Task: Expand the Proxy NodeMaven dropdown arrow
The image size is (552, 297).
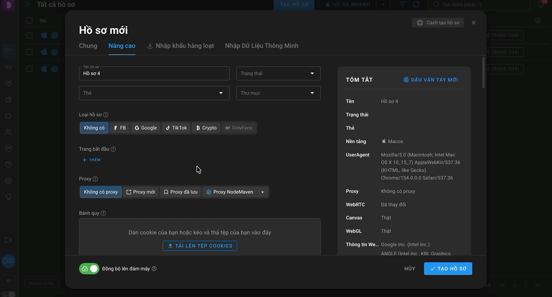Action: (x=263, y=192)
